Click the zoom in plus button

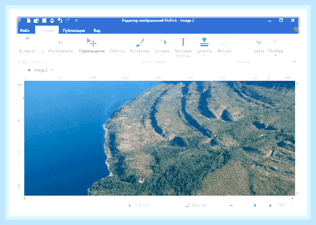click(270, 205)
